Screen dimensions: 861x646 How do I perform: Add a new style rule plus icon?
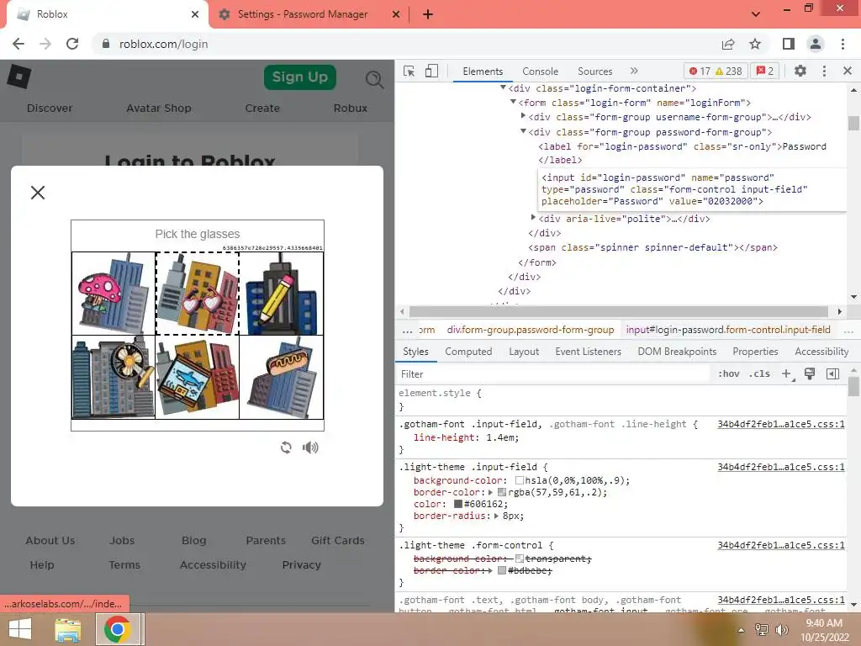[x=787, y=374]
